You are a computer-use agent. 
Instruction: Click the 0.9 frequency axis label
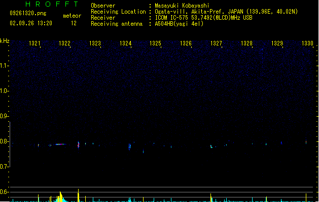[x=4, y=116]
